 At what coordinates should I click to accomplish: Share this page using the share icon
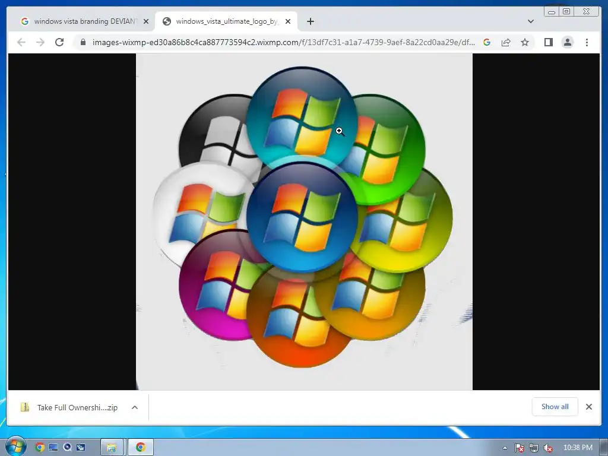(x=506, y=42)
